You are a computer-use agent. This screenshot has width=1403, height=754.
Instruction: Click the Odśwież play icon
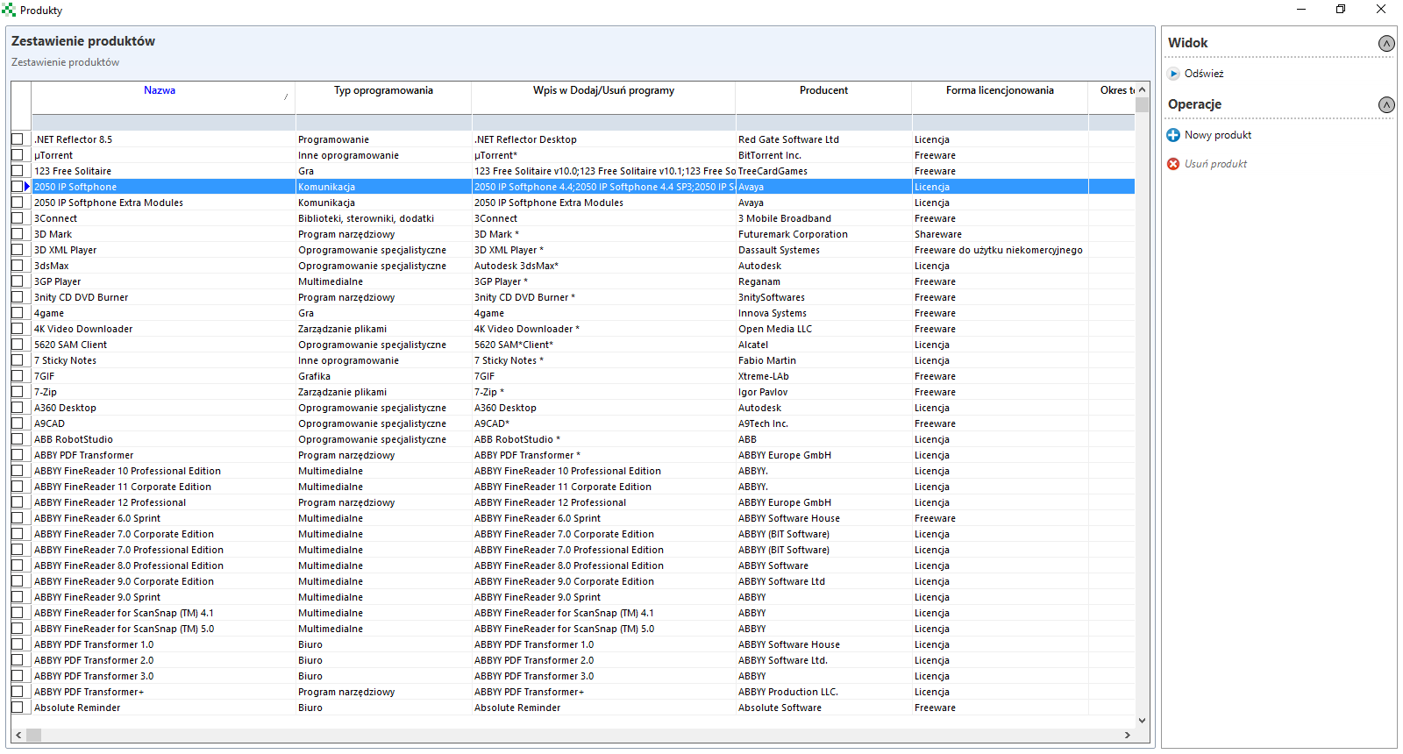tap(1173, 74)
